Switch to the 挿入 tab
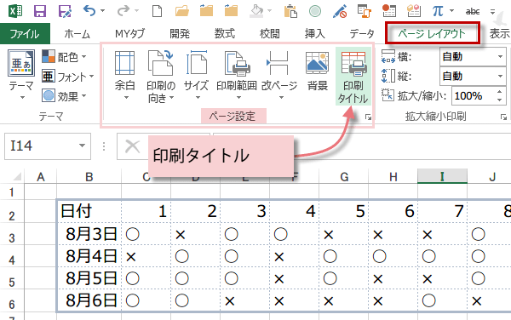This screenshot has height=320, width=511. pyautogui.click(x=314, y=33)
